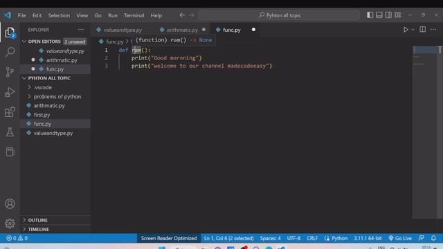Open the Accounts menu icon
The height and width of the screenshot is (249, 443).
point(10,203)
